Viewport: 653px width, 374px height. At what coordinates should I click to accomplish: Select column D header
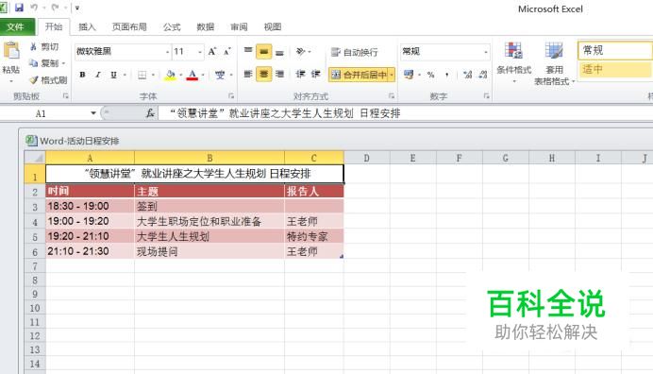(x=366, y=158)
